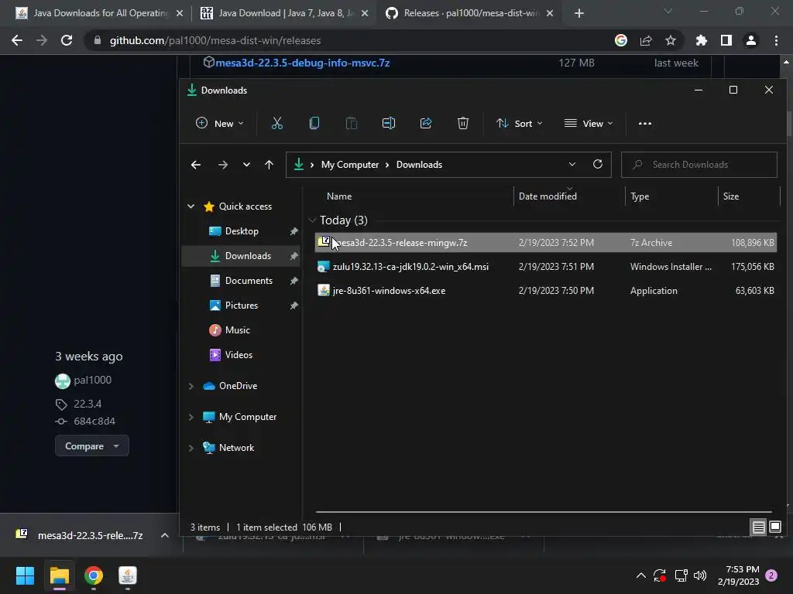Select jre-8u361-windows-x64.exe file
This screenshot has height=594, width=793.
[545, 291]
